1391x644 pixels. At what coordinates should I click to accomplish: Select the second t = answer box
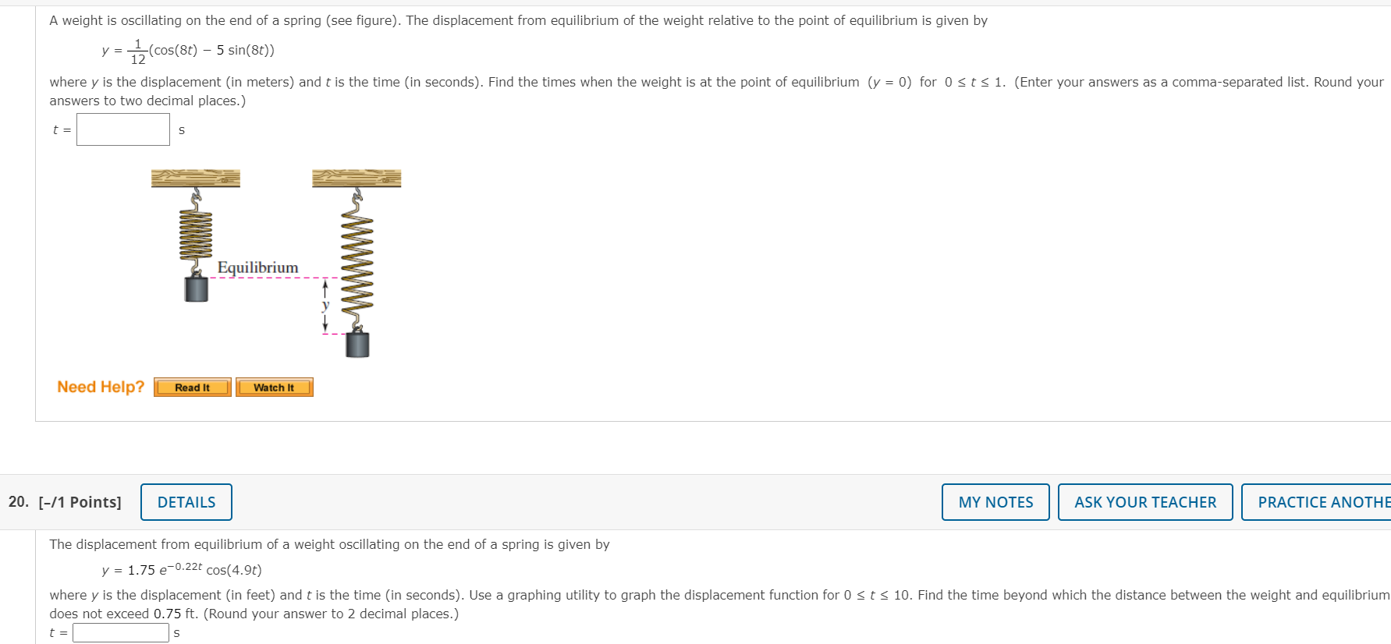121,632
